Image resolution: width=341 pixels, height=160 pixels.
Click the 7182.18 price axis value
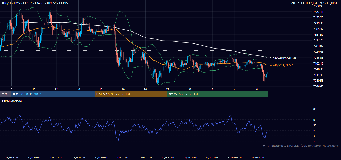click(318, 63)
